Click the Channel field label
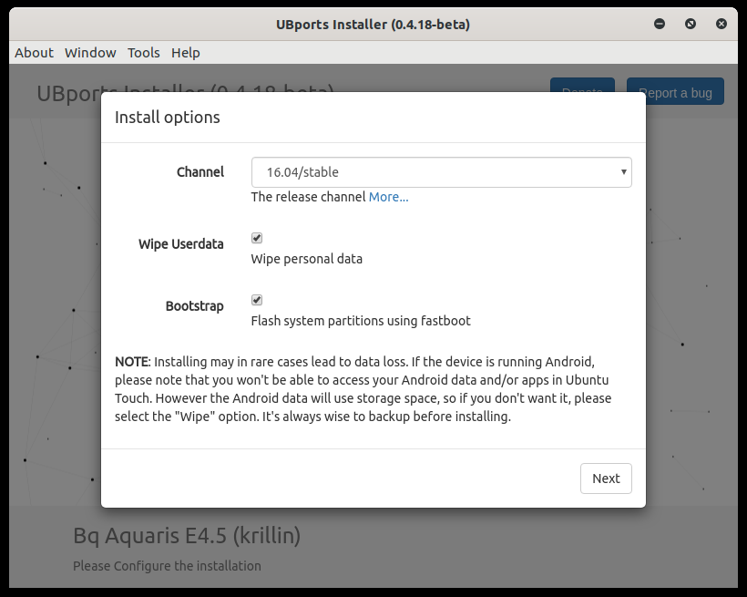Screen dimensions: 747x597 [x=200, y=172]
